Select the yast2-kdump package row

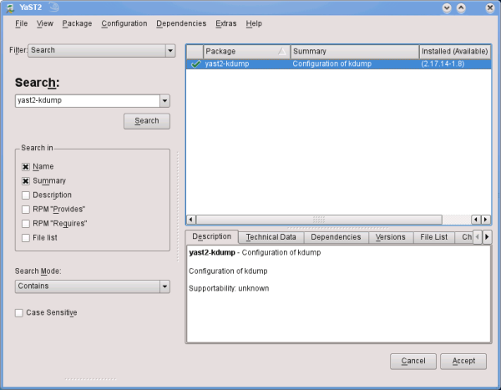[x=339, y=64]
